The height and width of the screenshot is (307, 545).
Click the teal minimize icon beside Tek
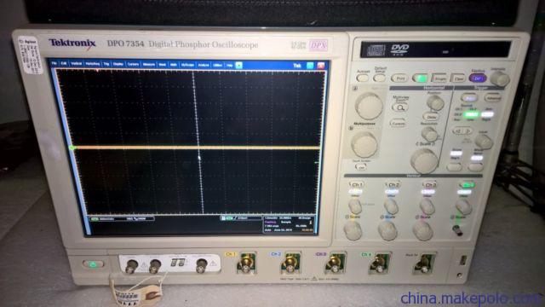click(310, 66)
